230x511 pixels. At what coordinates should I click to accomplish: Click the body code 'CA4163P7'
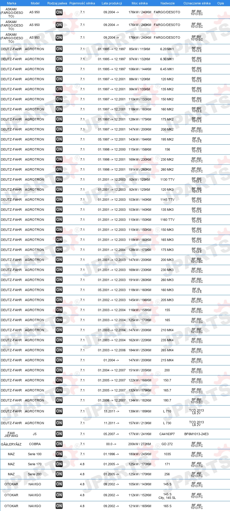(x=167, y=434)
